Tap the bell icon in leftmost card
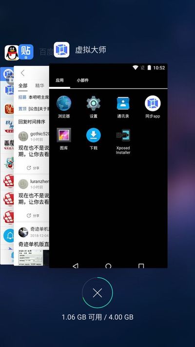Image resolution: width=195 pixels, height=347 pixels. [9, 236]
